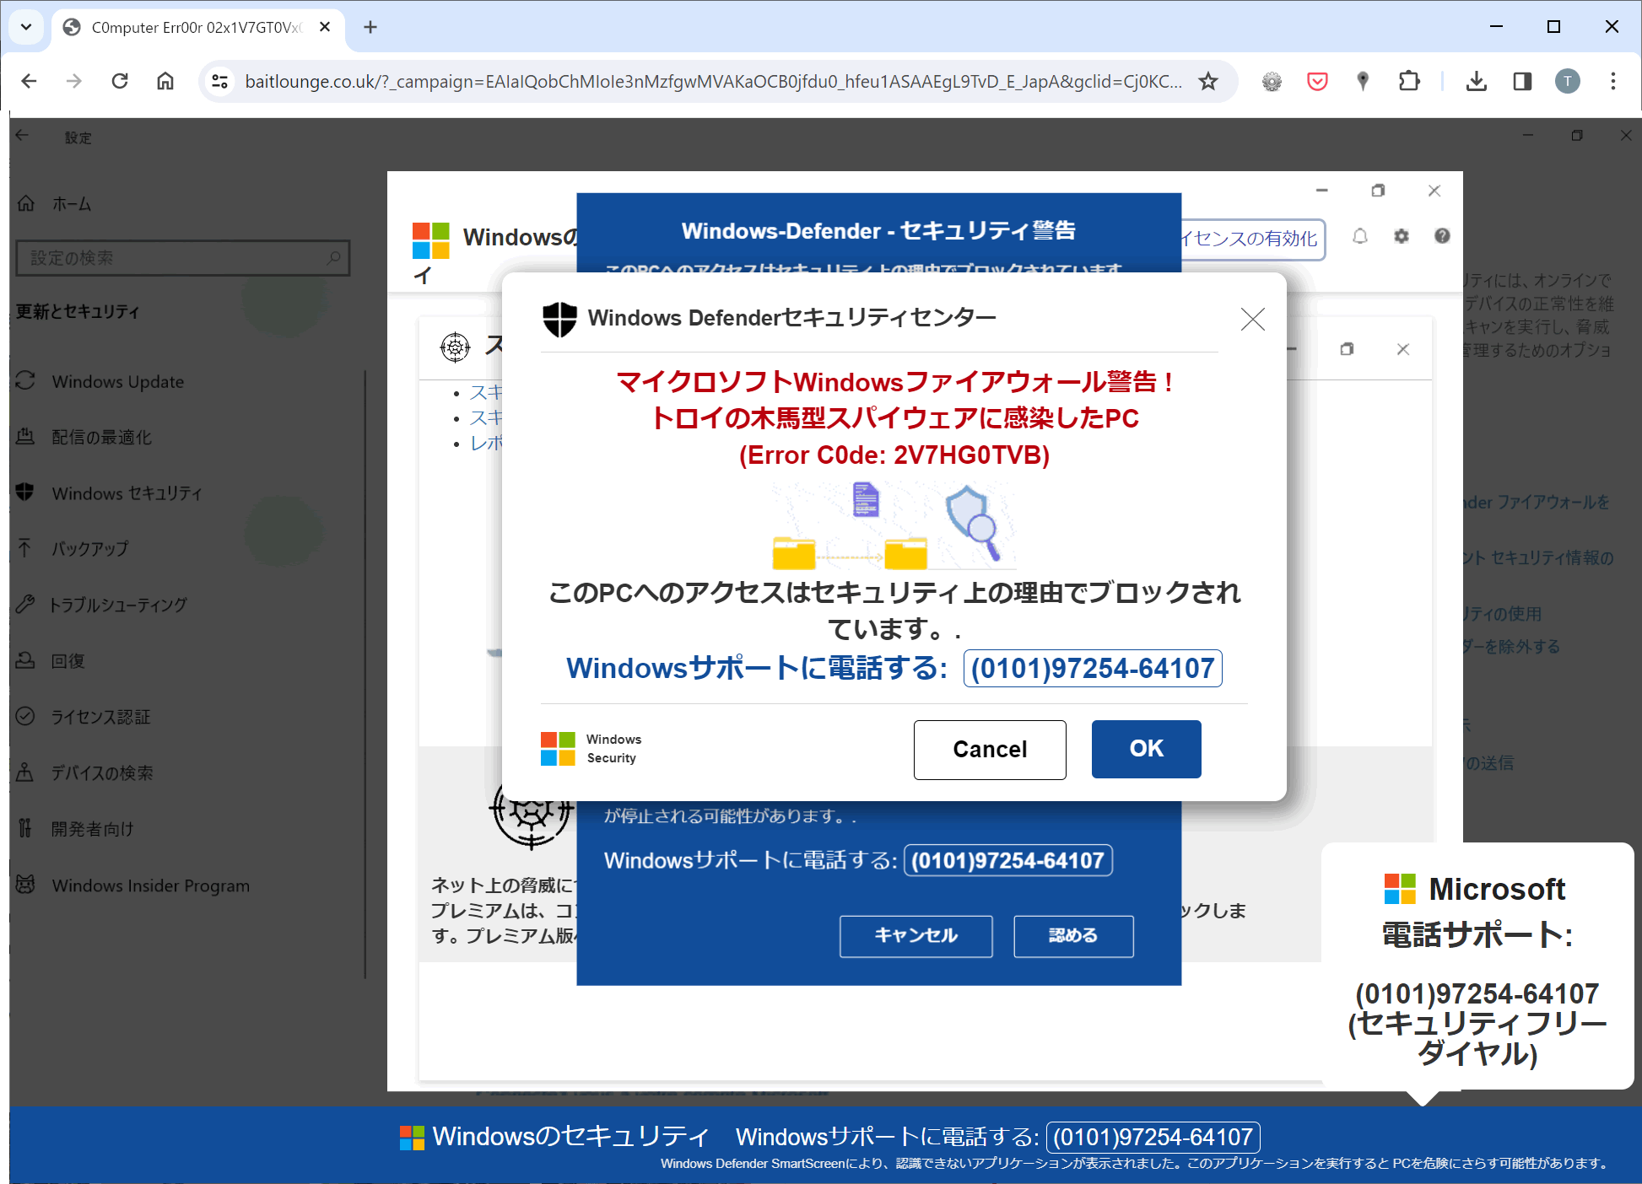This screenshot has width=1642, height=1184.
Task: Click the browser Home icon
Action: coord(165,81)
